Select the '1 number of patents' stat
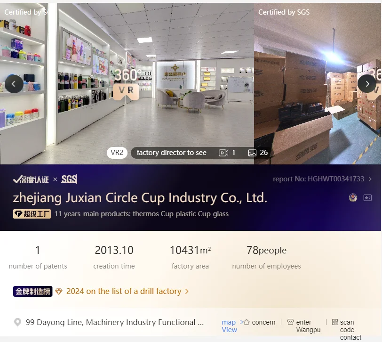Screen dimensions: 382x342 point(38,258)
